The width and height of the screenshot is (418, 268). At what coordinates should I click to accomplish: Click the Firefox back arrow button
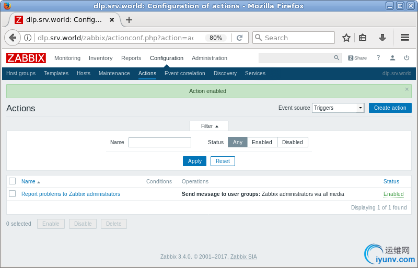tap(13, 38)
